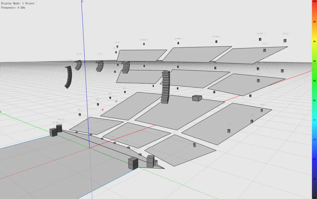Select the PA C center line array
Viewport: 317px width, 199px height.
pyautogui.click(x=100, y=66)
